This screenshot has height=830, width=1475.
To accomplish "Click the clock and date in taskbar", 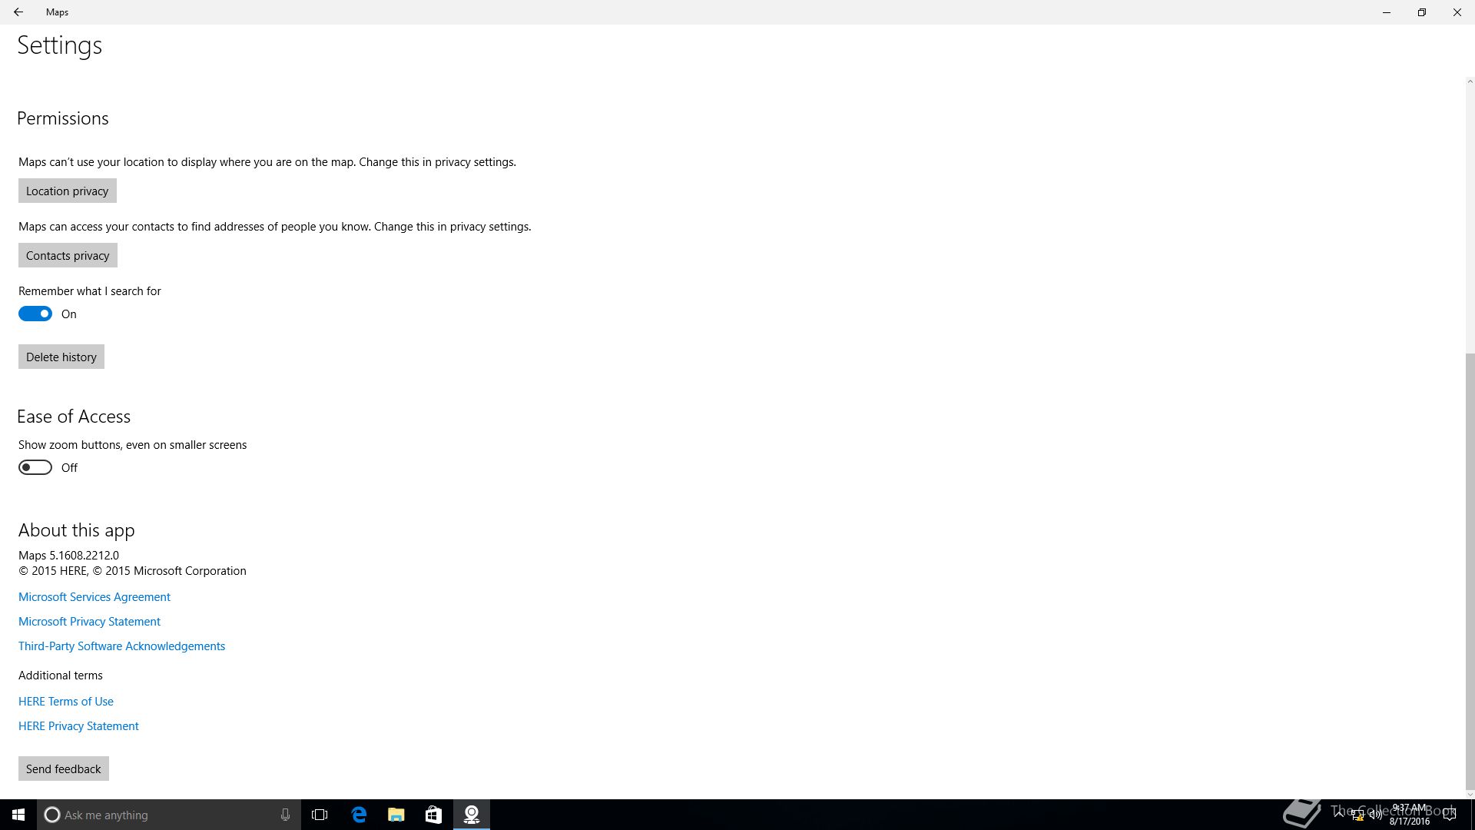I will [1409, 815].
